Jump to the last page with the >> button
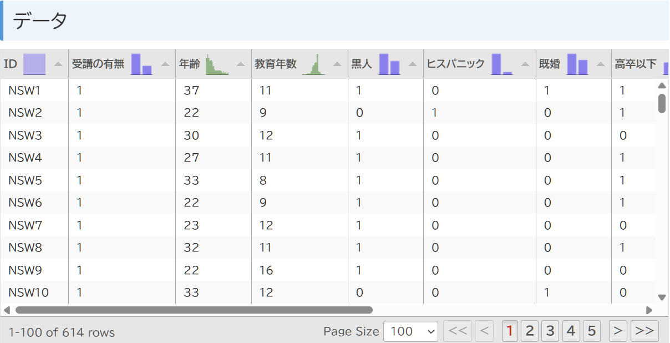The width and height of the screenshot is (670, 343). point(644,330)
